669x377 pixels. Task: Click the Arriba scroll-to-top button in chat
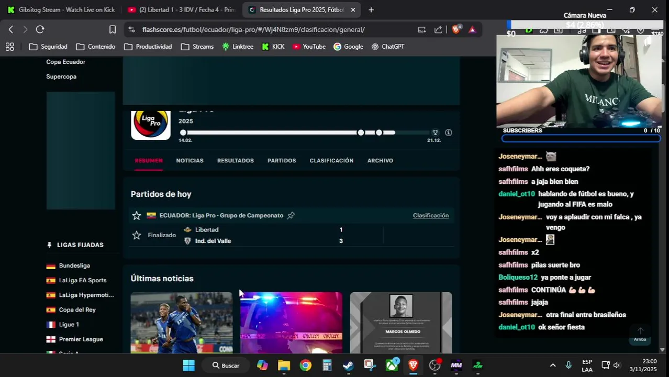640,334
